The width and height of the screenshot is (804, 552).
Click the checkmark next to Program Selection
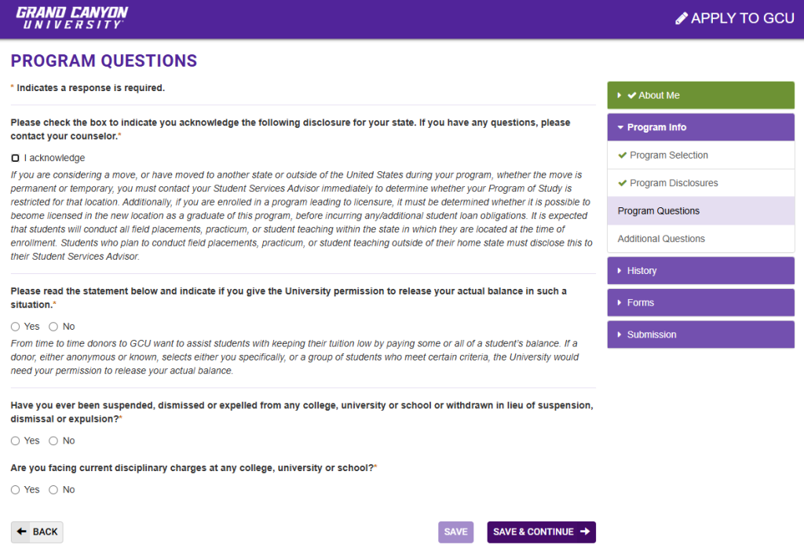click(x=623, y=155)
